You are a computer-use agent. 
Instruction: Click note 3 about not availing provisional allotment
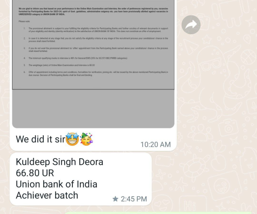(96, 50)
